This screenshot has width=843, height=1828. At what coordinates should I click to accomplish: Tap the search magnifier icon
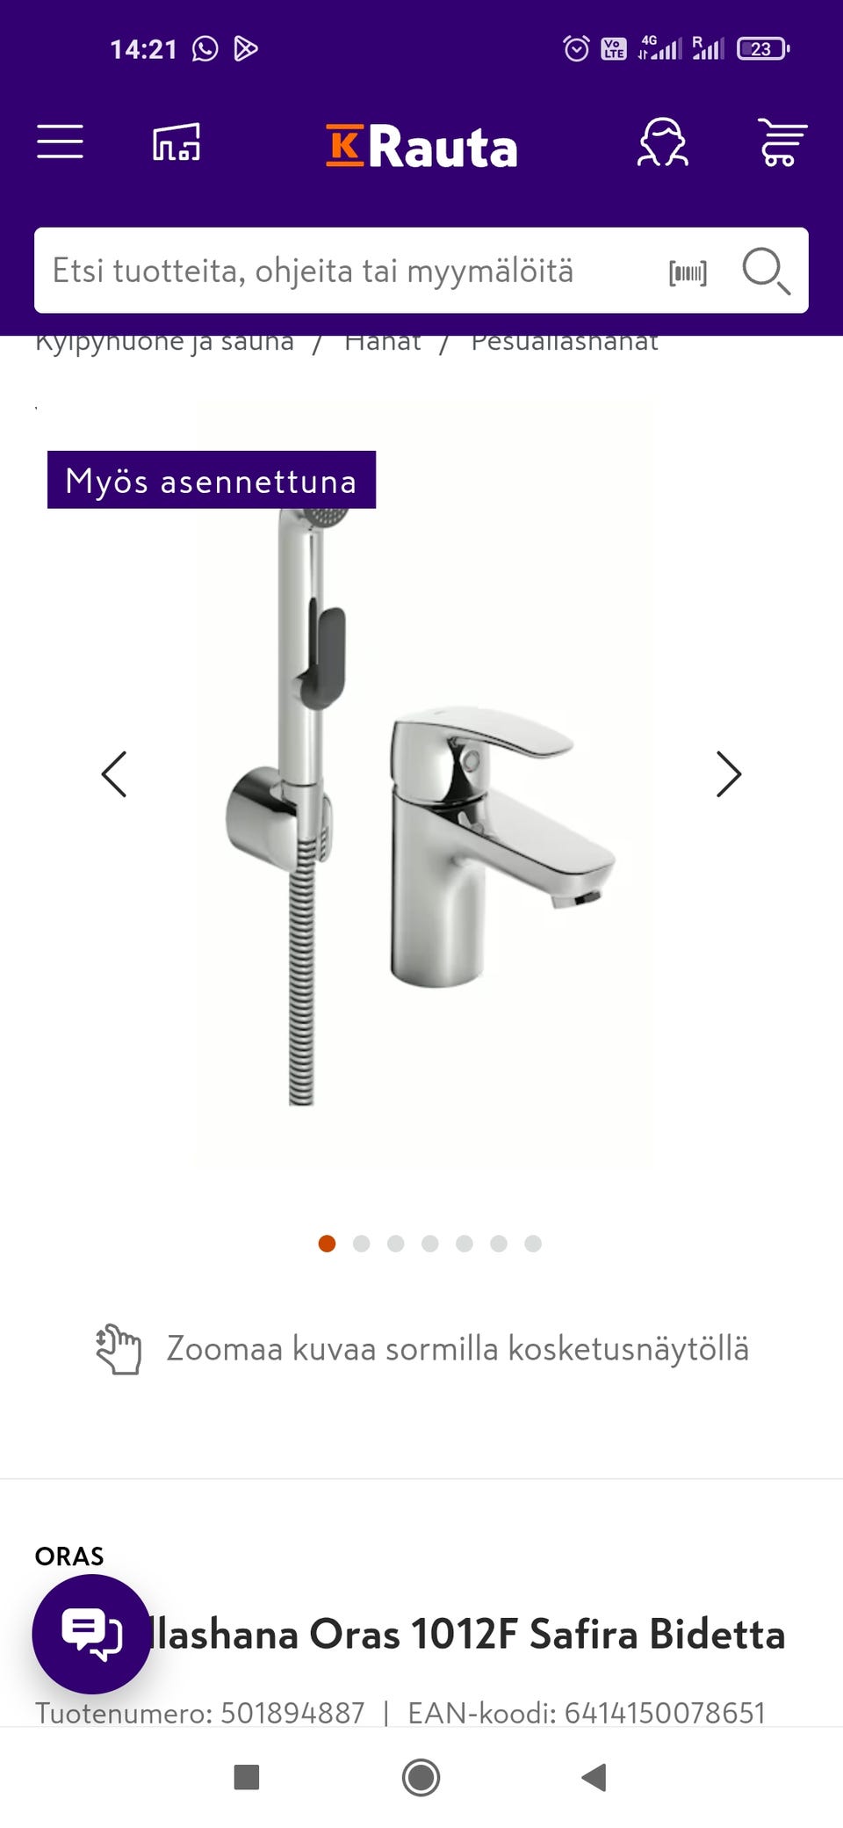click(766, 271)
